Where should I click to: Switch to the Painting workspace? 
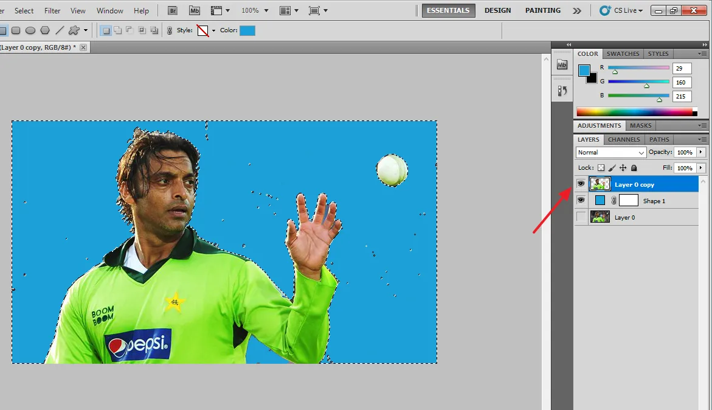coord(542,10)
